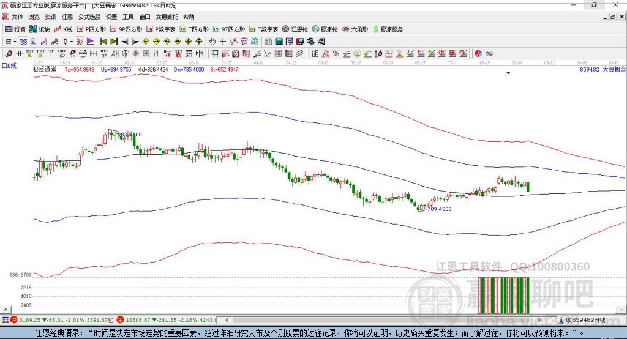
Task: Open the 江恩轮 Gann wheel
Action: [x=295, y=29]
